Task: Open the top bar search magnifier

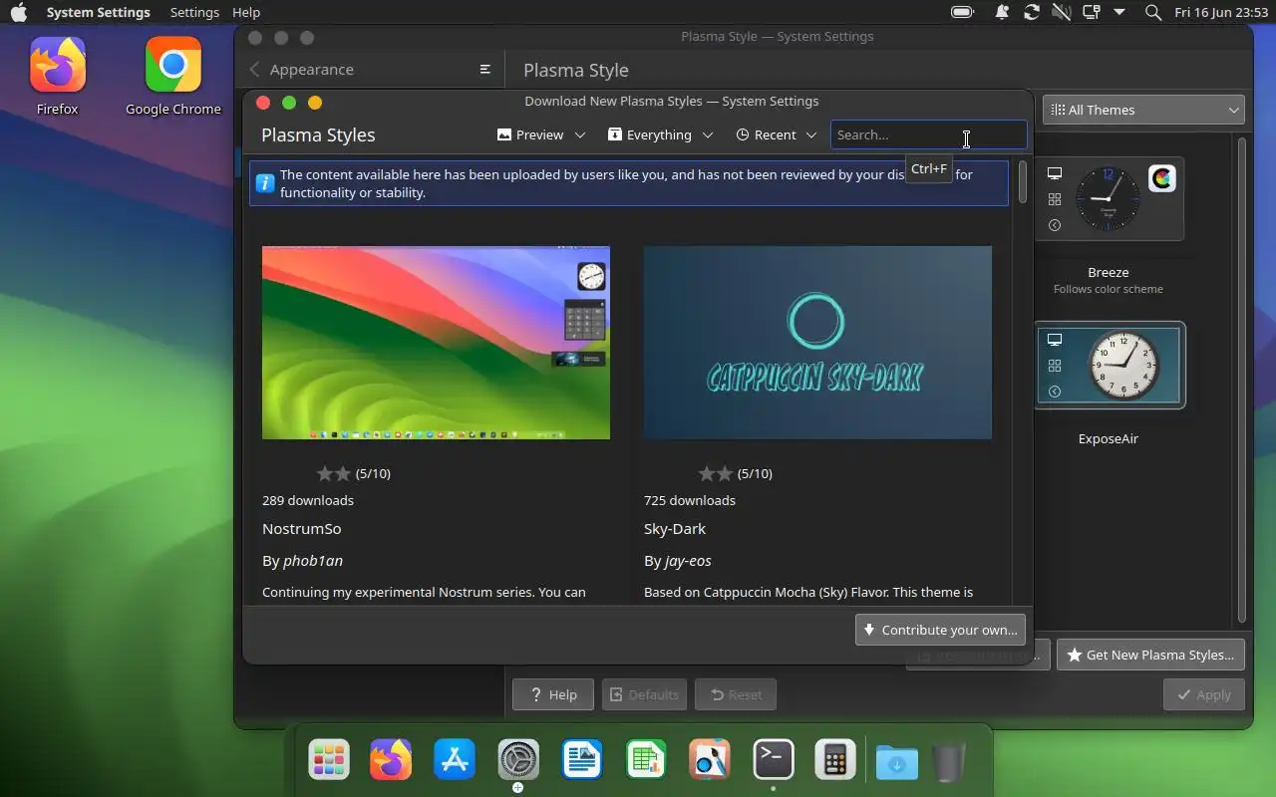Action: 1153,12
